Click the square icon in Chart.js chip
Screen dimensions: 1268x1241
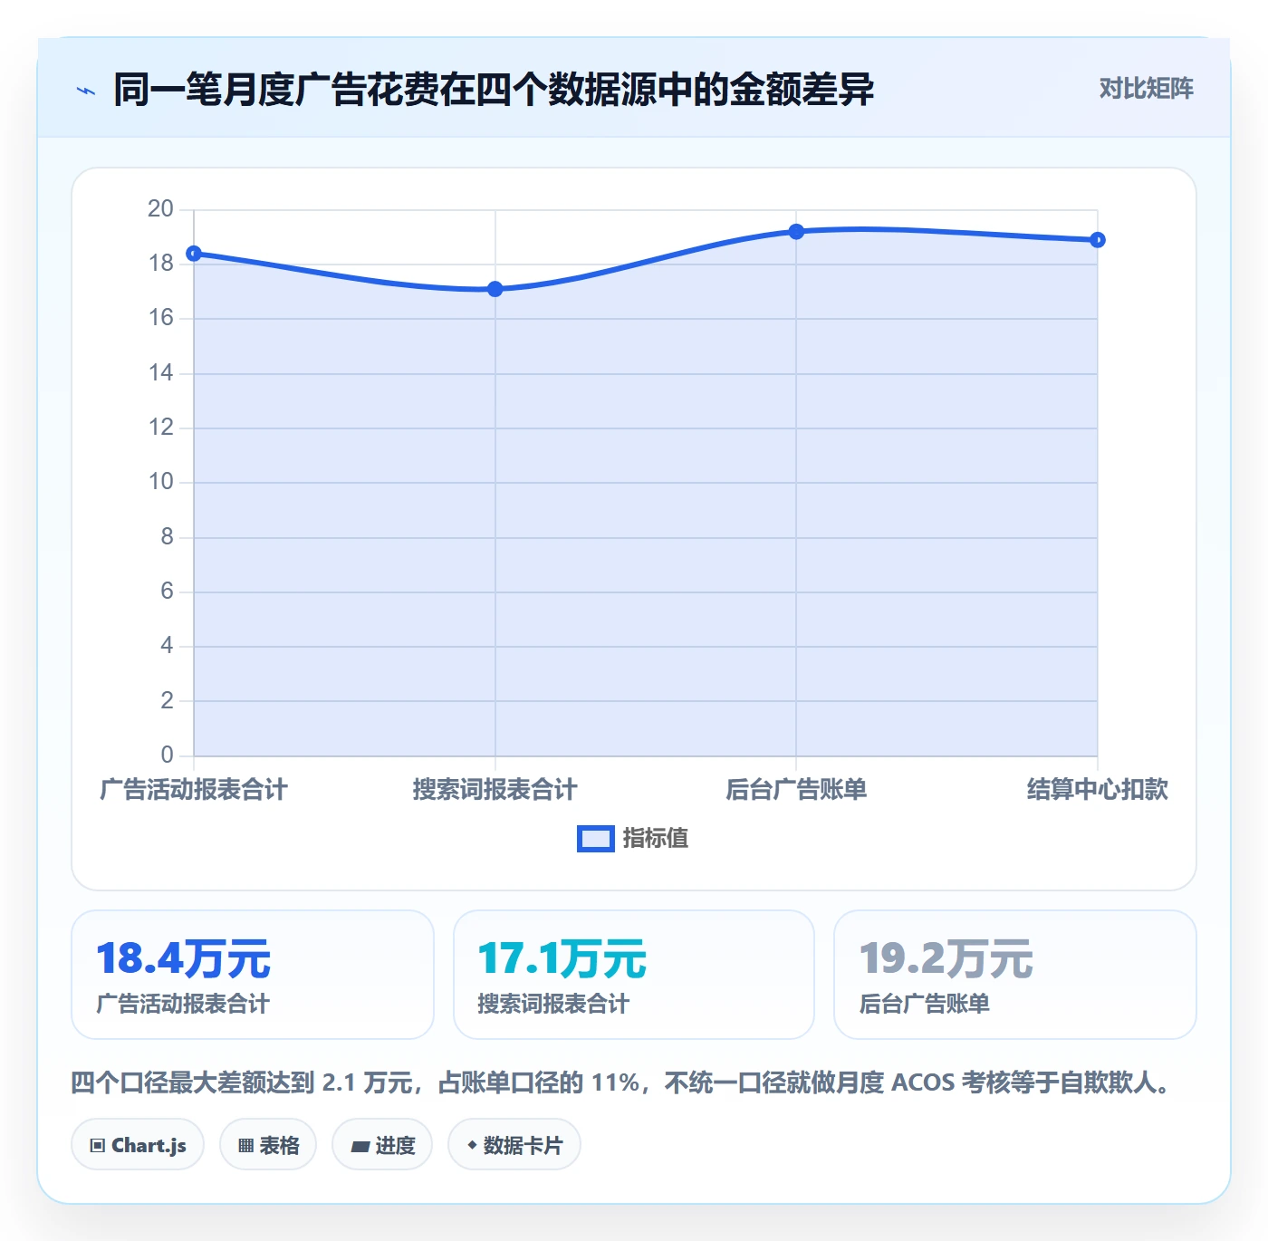[98, 1146]
